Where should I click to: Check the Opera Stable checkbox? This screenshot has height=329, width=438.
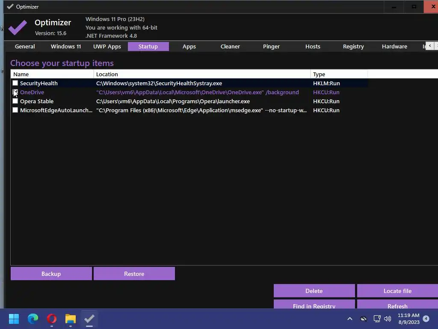click(15, 101)
